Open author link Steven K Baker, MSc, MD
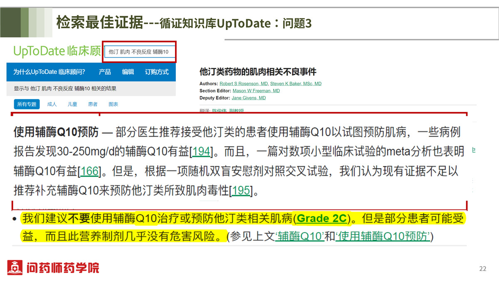 (296, 84)
